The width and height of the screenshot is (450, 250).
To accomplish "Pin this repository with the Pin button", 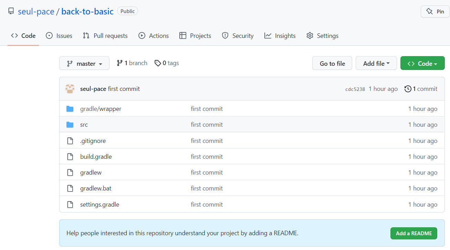I will click(x=435, y=11).
